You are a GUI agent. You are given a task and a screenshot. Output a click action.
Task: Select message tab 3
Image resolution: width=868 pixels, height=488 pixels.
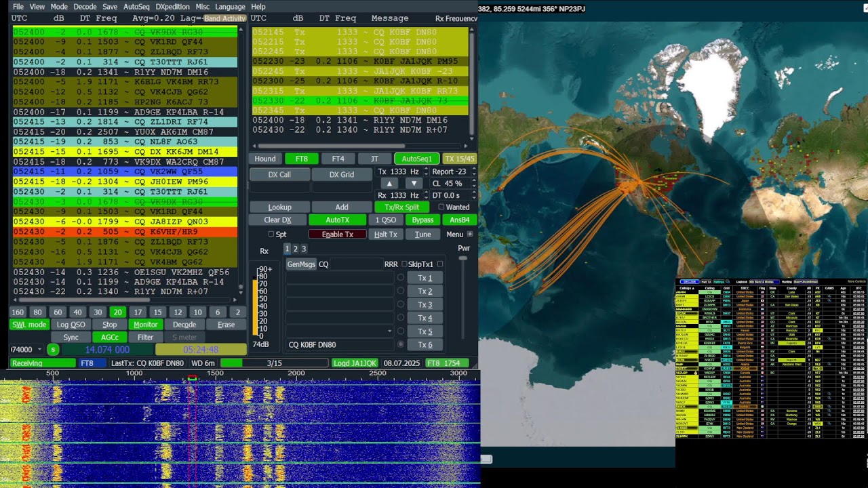303,249
